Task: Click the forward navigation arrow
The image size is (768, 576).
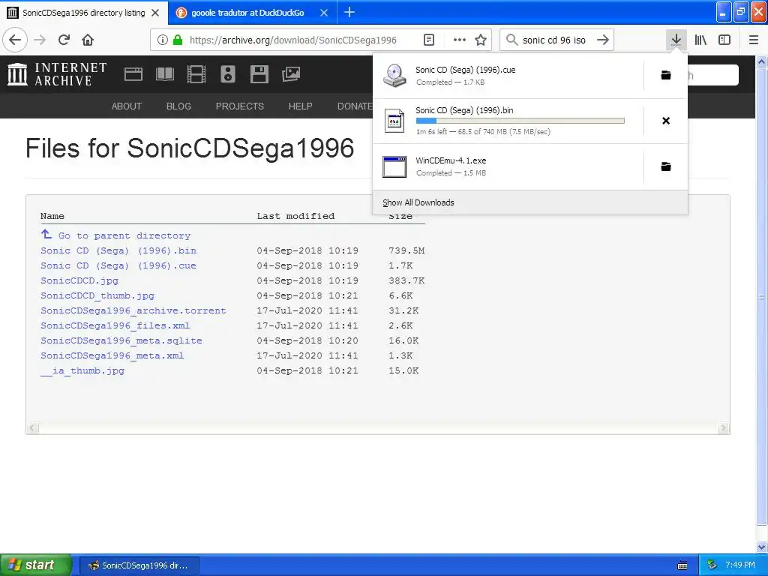Action: click(40, 40)
